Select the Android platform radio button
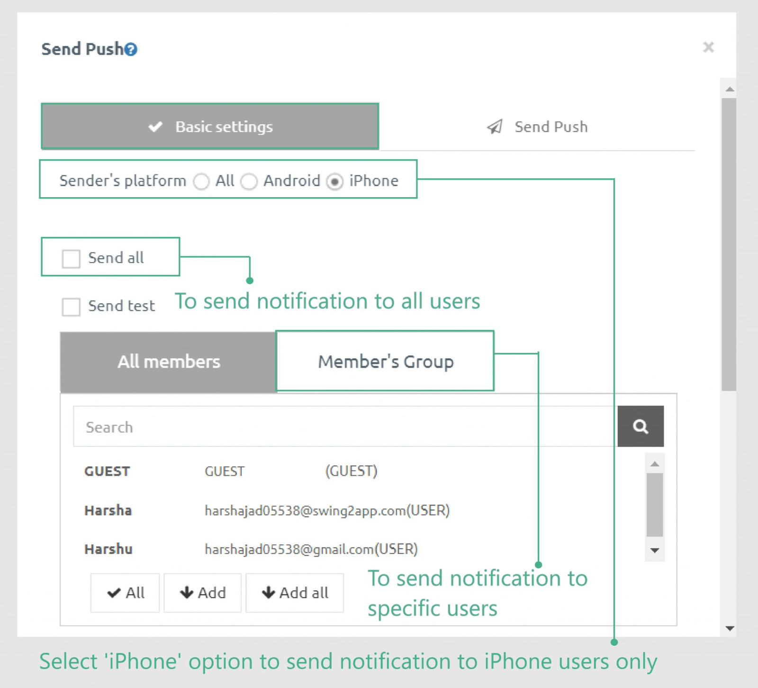758x688 pixels. (249, 181)
